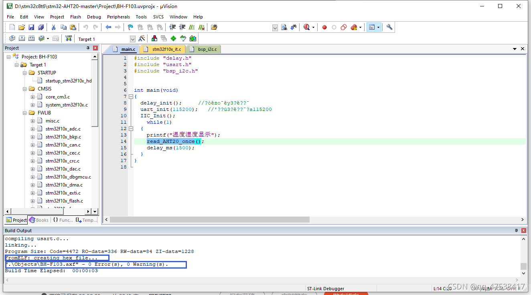The image size is (531, 295).
Task: Click the Save All files icon
Action: point(41,27)
